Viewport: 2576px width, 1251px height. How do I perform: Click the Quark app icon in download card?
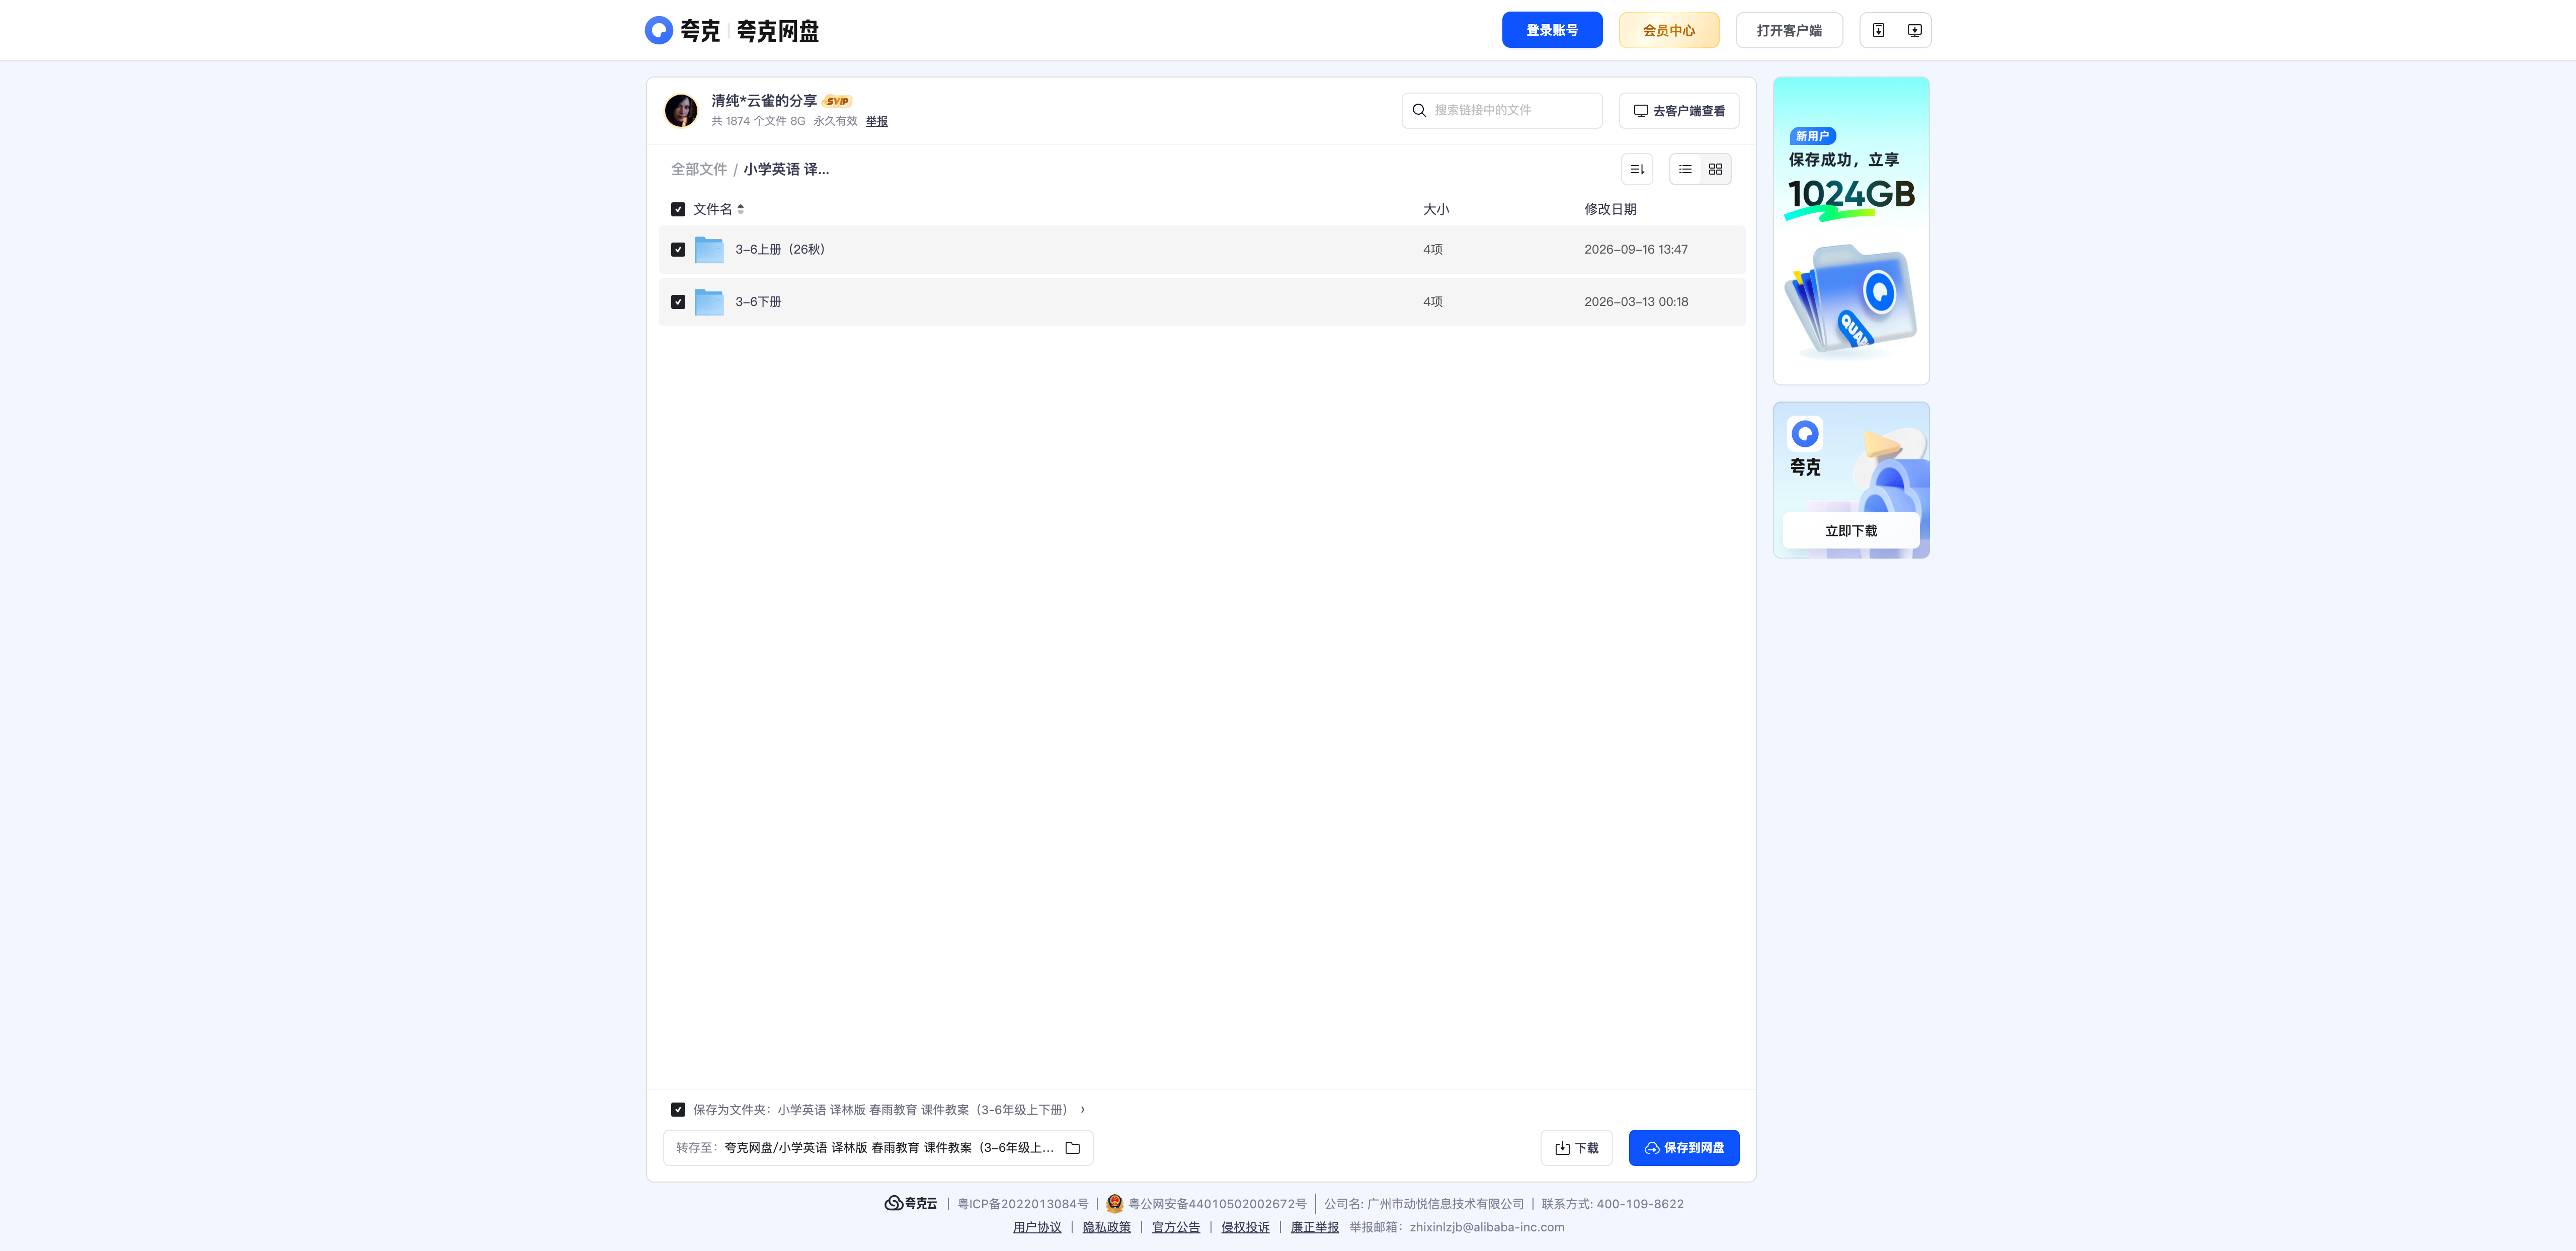tap(1805, 434)
